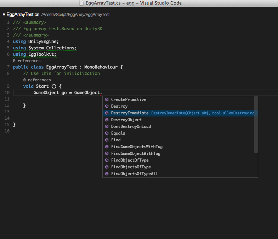Pick the FindObjectOfType completion
The width and height of the screenshot is (278, 239).
pos(178,160)
